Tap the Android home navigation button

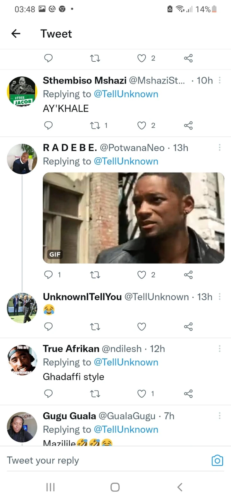[x=115, y=487]
